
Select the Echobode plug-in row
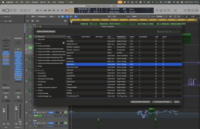[124, 61]
